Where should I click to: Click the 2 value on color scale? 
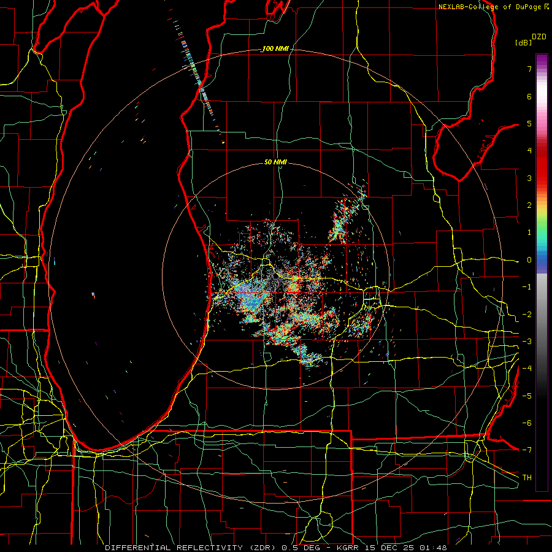coord(529,205)
